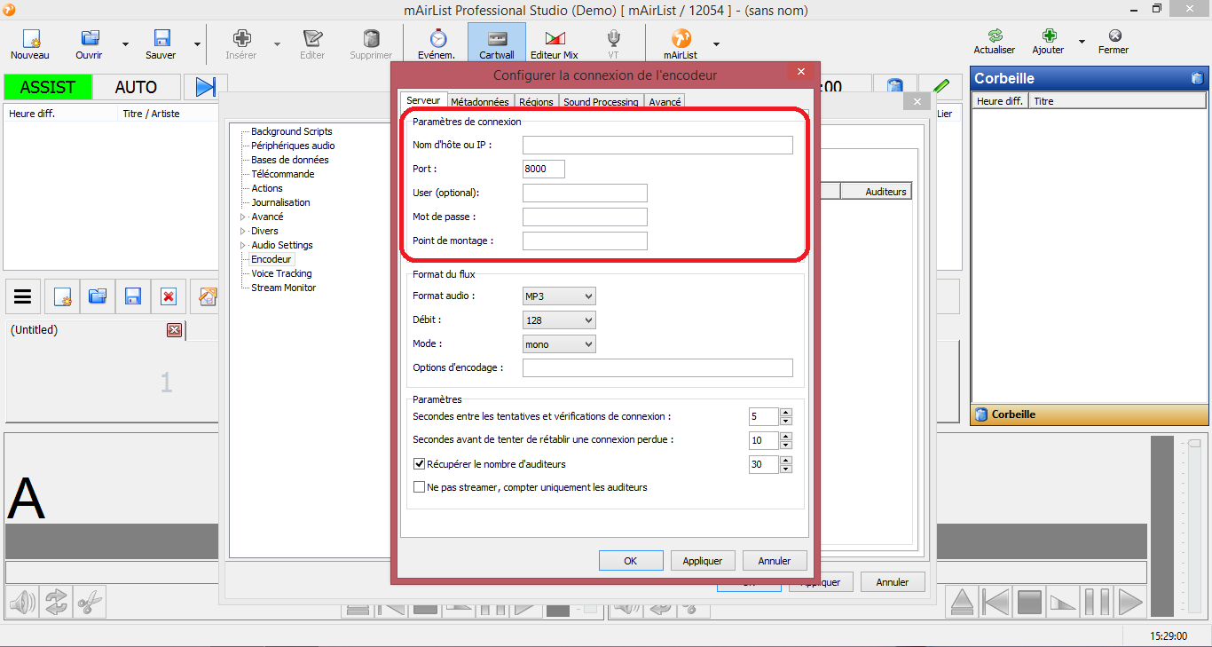Screen dimensions: 1212x647
Task: Click the cartwall new set icon
Action: [62, 296]
